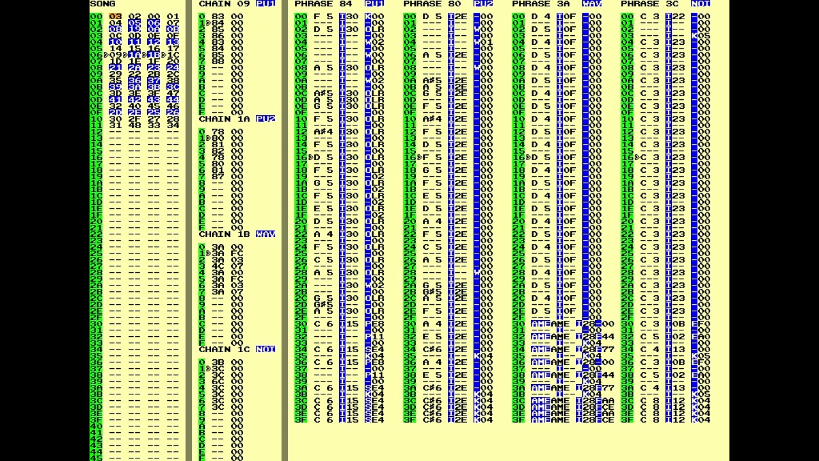Select note D 5 at phrase 3A row 16
The width and height of the screenshot is (819, 461).
tap(541, 158)
